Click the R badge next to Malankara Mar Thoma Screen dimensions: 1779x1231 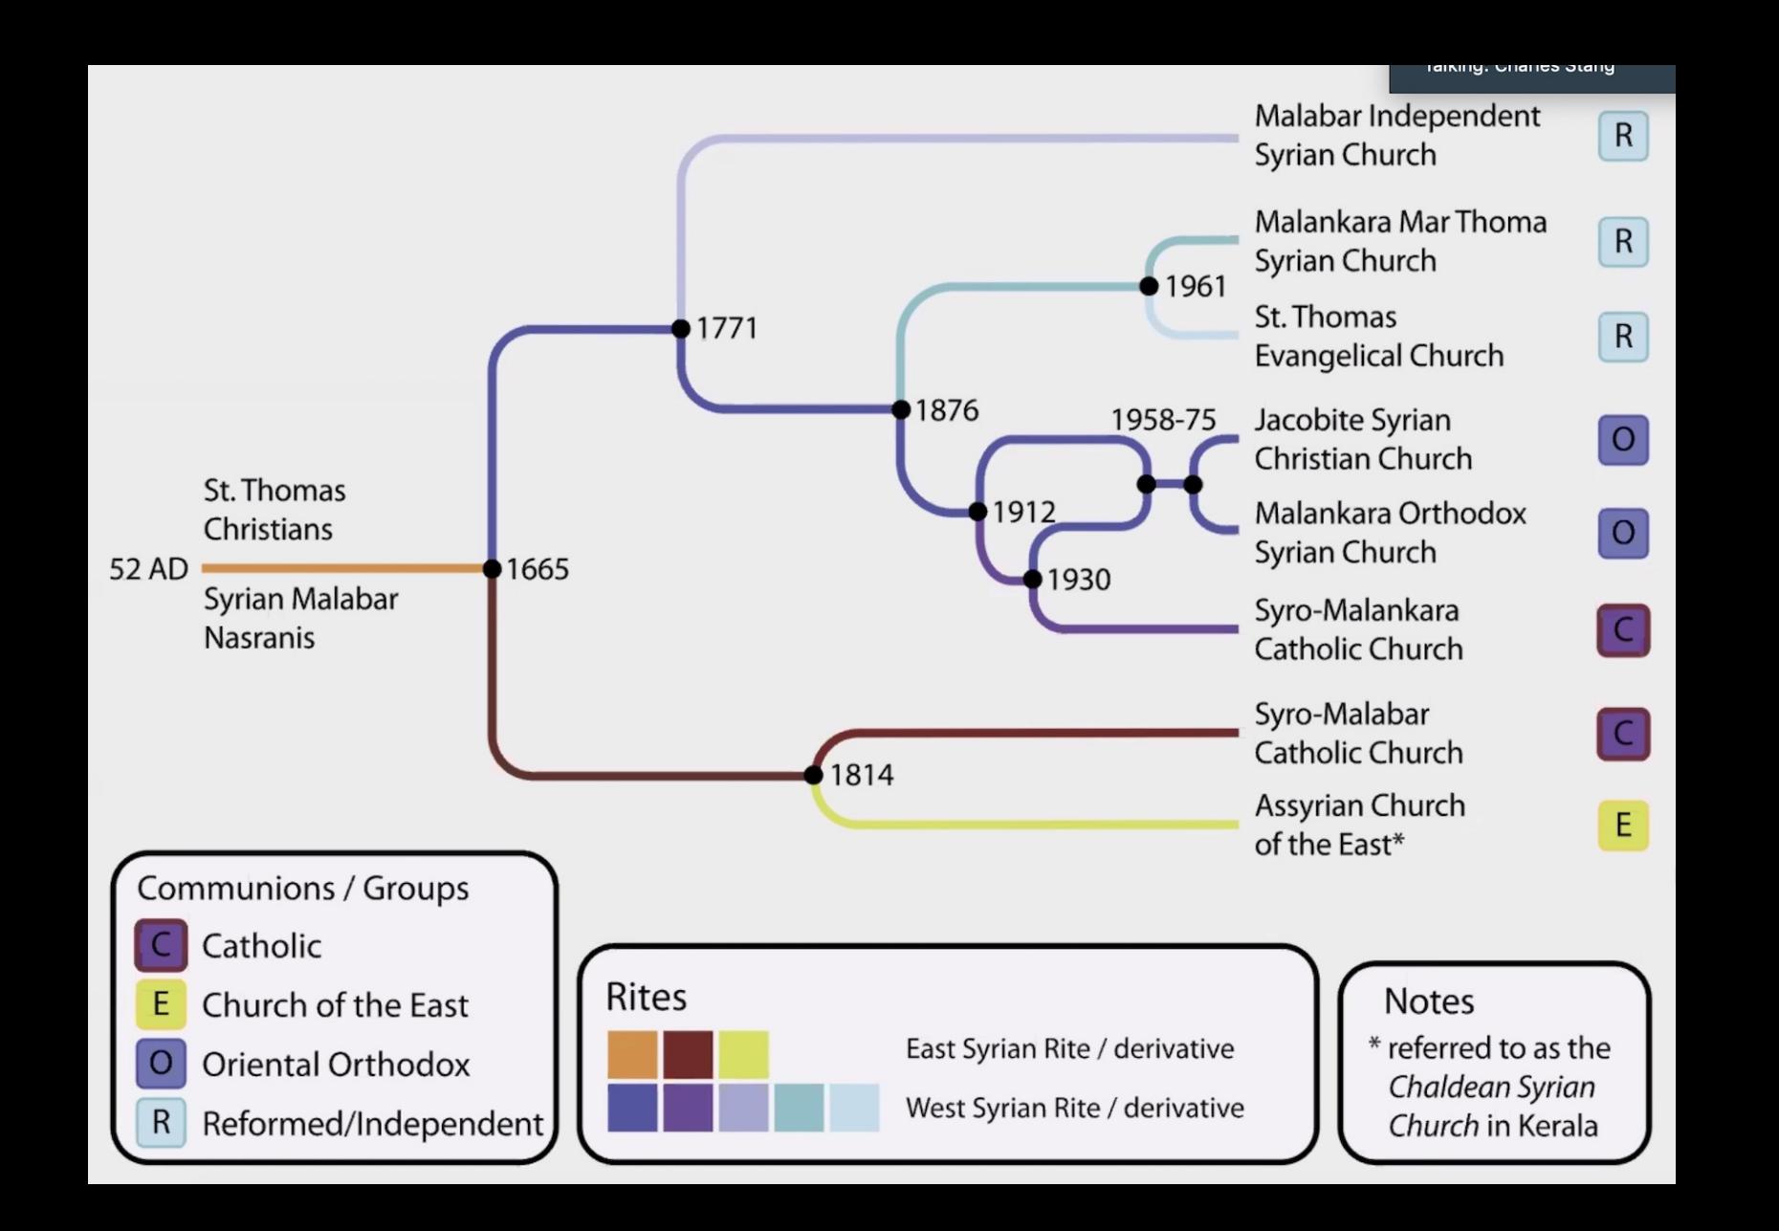1622,242
